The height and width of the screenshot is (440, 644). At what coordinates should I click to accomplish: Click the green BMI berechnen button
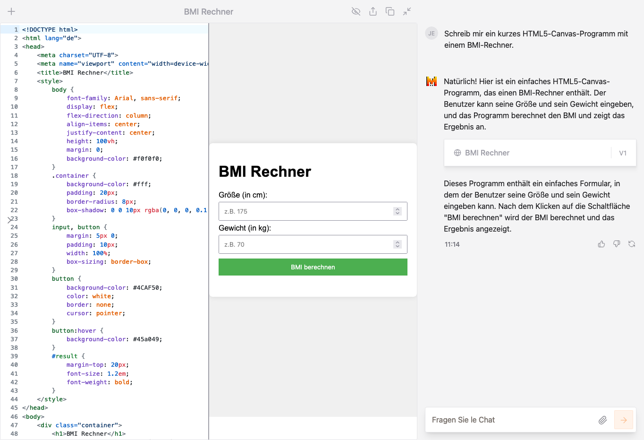tap(313, 267)
